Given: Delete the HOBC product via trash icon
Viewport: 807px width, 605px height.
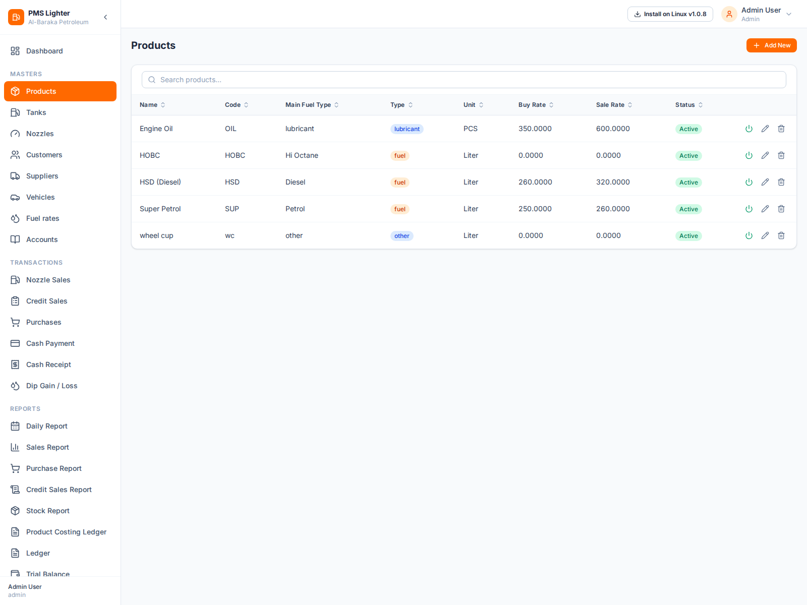Looking at the screenshot, I should [781, 155].
